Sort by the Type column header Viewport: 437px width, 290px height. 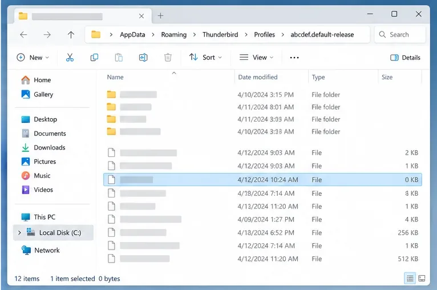click(318, 77)
